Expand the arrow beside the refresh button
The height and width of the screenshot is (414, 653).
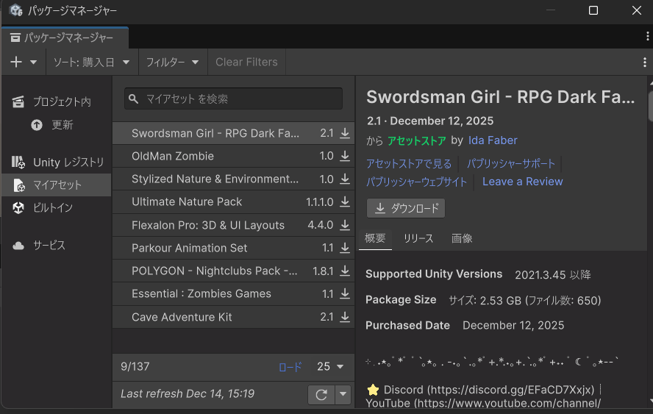[x=342, y=395]
